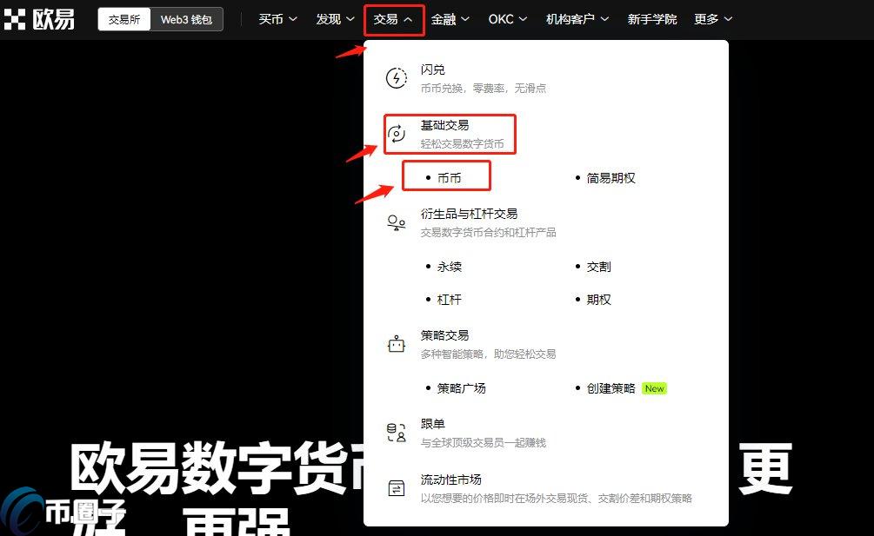This screenshot has width=874, height=536.
Task: Click the 基础交易 circular arrows icon
Action: tap(396, 134)
